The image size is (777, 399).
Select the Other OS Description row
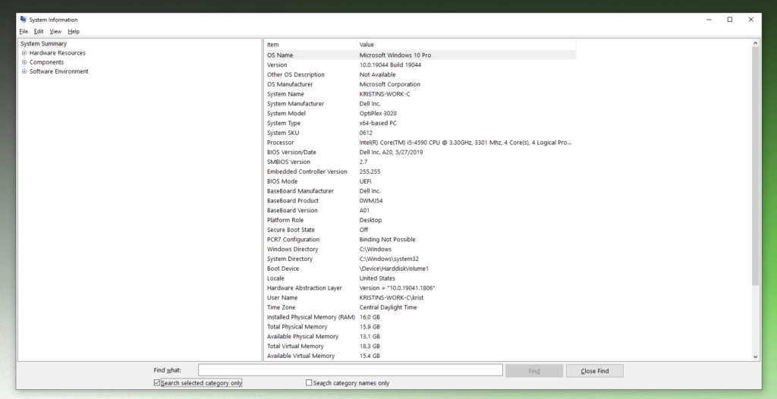click(420, 74)
